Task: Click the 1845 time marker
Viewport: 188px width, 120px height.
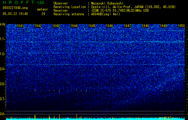Action: tap(92, 26)
